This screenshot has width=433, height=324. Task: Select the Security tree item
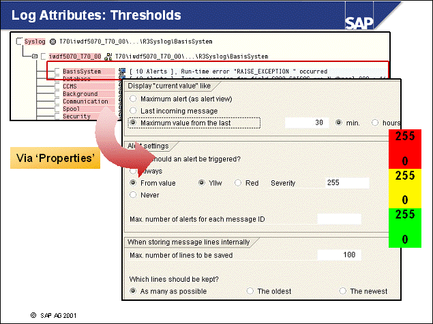pos(76,116)
